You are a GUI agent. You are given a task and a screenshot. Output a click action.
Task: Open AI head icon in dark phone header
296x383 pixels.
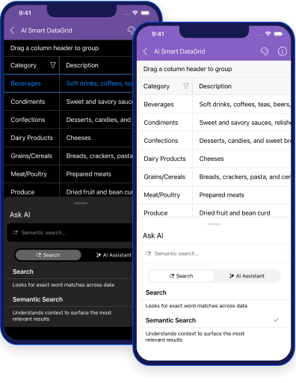tap(131, 31)
